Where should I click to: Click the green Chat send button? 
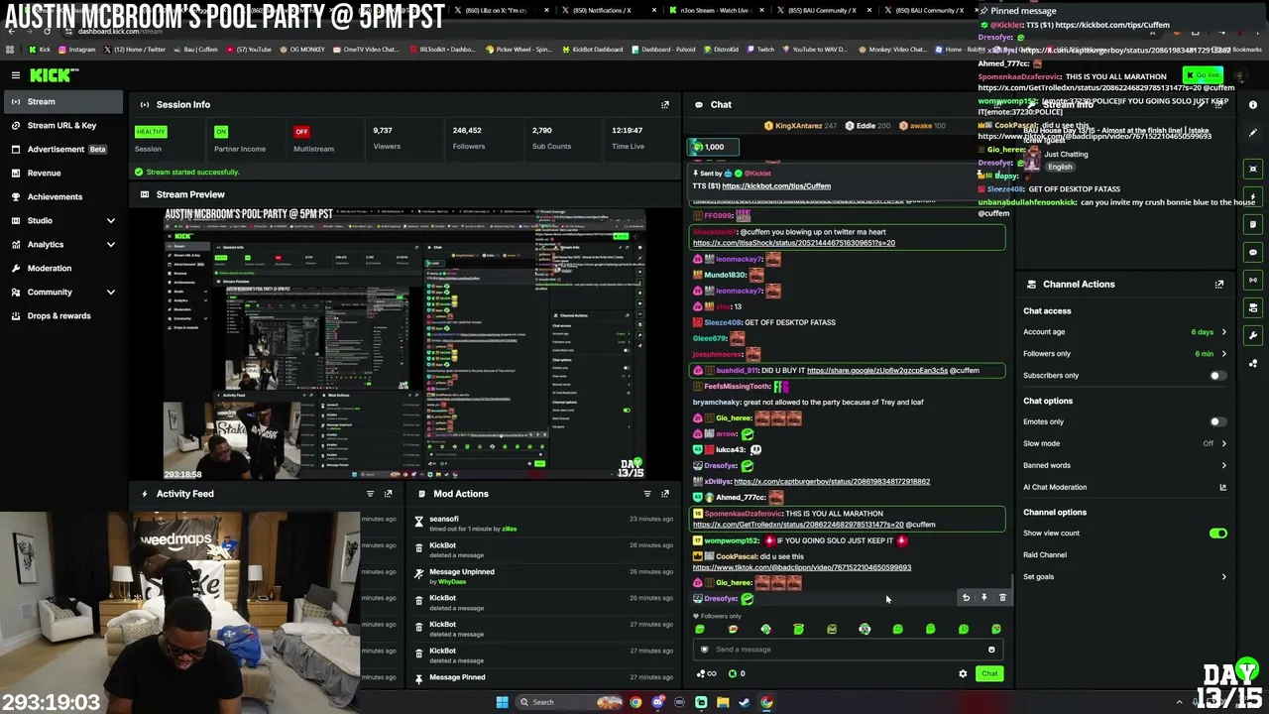[989, 674]
